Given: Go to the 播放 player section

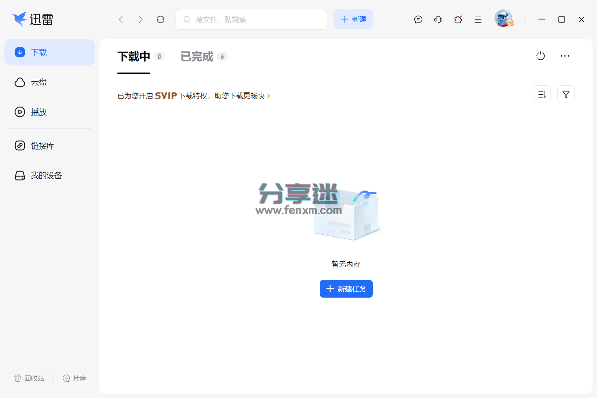Looking at the screenshot, I should [50, 112].
